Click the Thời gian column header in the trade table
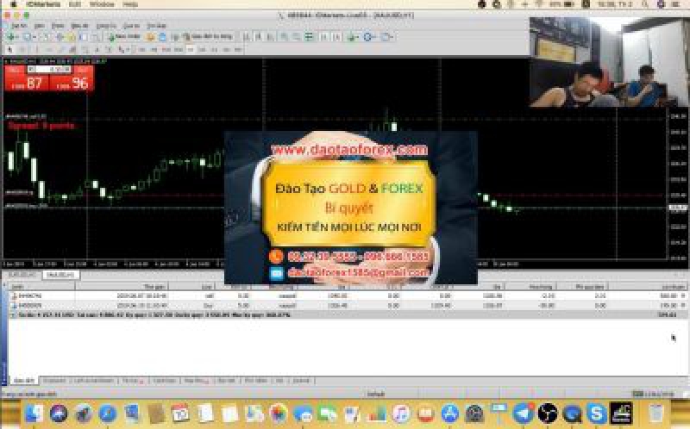Image resolution: width=690 pixels, height=429 pixels. pyautogui.click(x=122, y=287)
